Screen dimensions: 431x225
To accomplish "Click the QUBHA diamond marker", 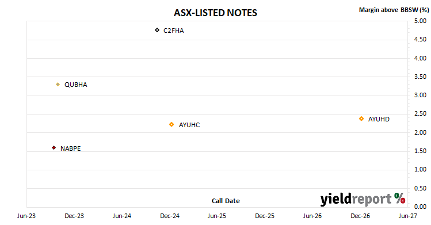I will 58,85.
